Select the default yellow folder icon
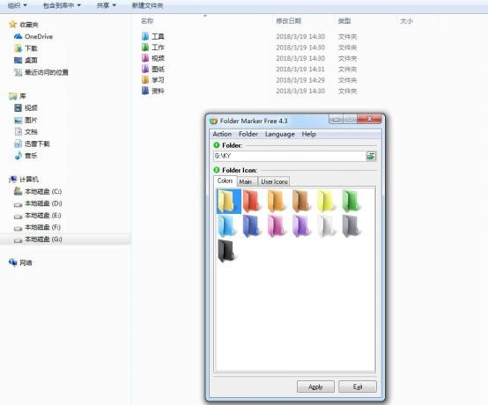This screenshot has height=405, width=488. point(229,202)
